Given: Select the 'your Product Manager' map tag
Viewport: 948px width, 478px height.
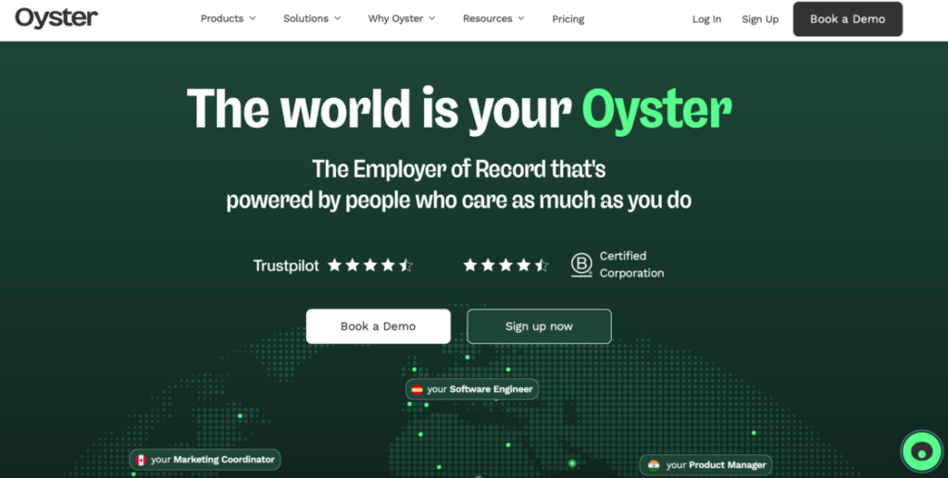Looking at the screenshot, I should [705, 465].
